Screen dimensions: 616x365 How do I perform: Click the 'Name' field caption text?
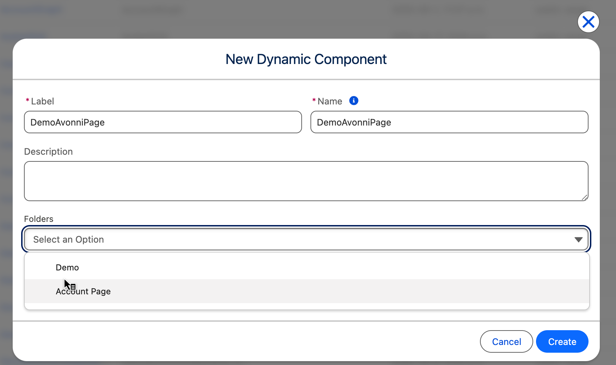click(329, 101)
